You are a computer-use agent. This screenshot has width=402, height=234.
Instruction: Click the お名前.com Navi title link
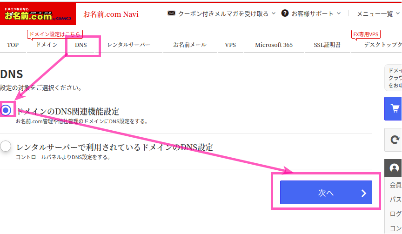(111, 14)
